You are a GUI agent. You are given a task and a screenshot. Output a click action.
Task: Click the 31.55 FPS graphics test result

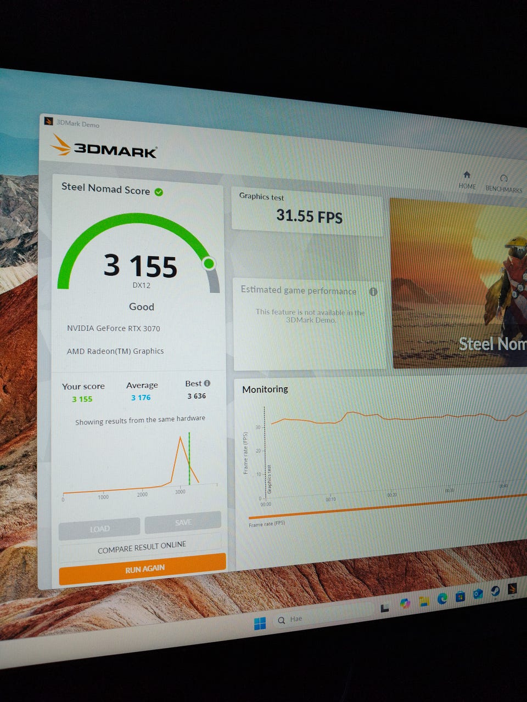coord(309,216)
